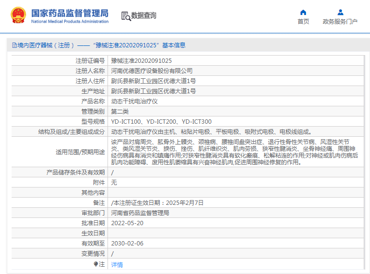The width and height of the screenshot is (370, 274).
Task: Click the 产品储存条件及有效期 label
Action: pyautogui.click(x=76, y=173)
